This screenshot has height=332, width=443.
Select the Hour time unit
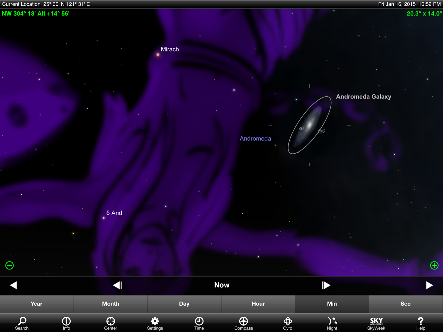[258, 304]
